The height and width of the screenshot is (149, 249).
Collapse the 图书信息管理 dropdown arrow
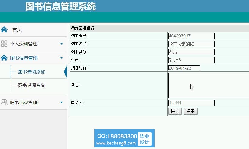point(61,58)
